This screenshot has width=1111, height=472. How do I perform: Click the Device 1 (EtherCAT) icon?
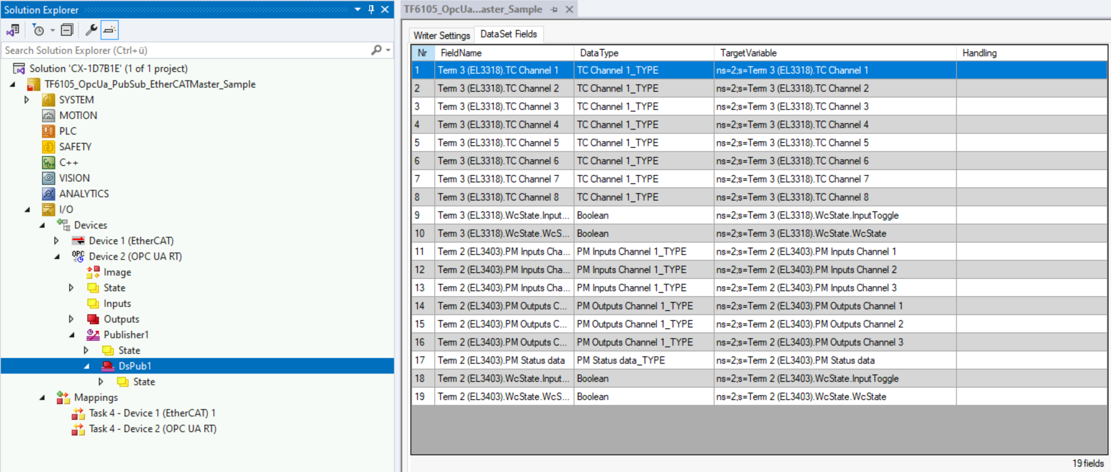coord(78,241)
